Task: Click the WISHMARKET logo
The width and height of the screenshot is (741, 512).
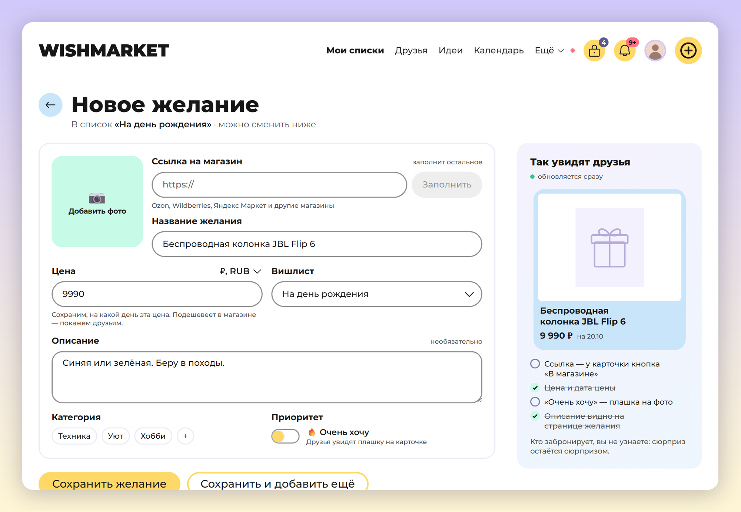Action: 104,50
